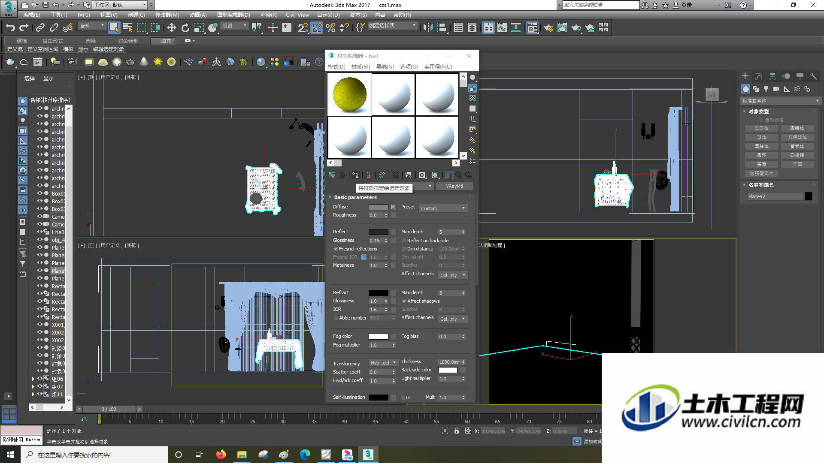The width and height of the screenshot is (824, 464).
Task: Activate the Select Object tool
Action: [114, 28]
